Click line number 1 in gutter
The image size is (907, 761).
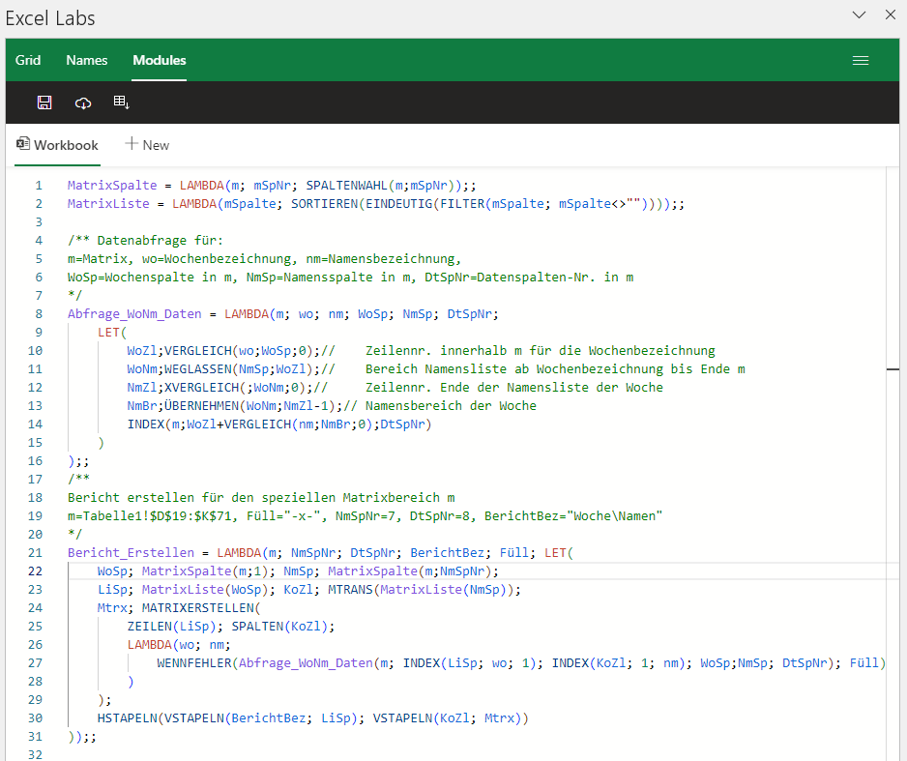pyautogui.click(x=39, y=186)
